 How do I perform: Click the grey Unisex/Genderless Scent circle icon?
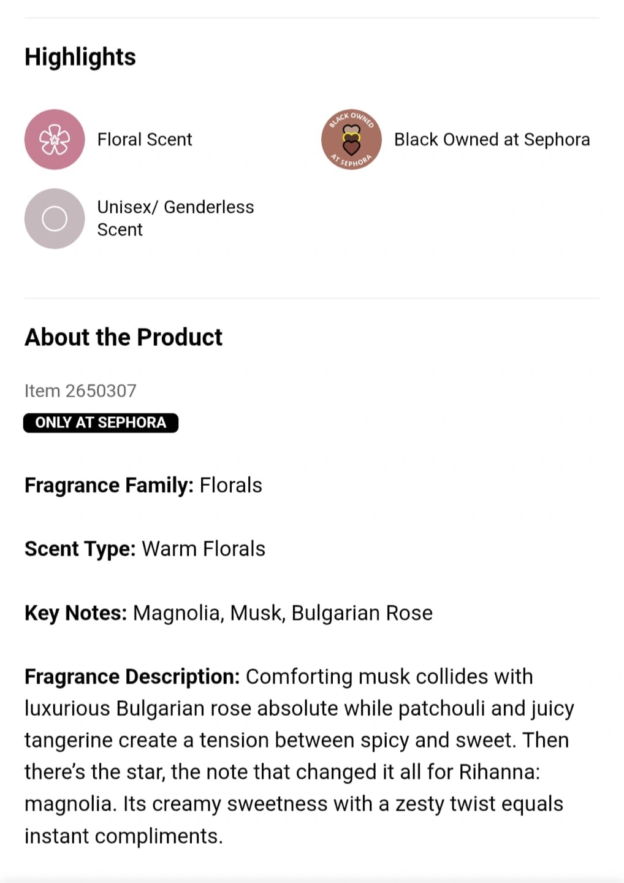tap(55, 218)
